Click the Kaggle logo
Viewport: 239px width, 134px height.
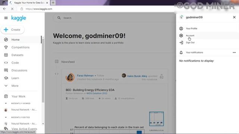19,18
